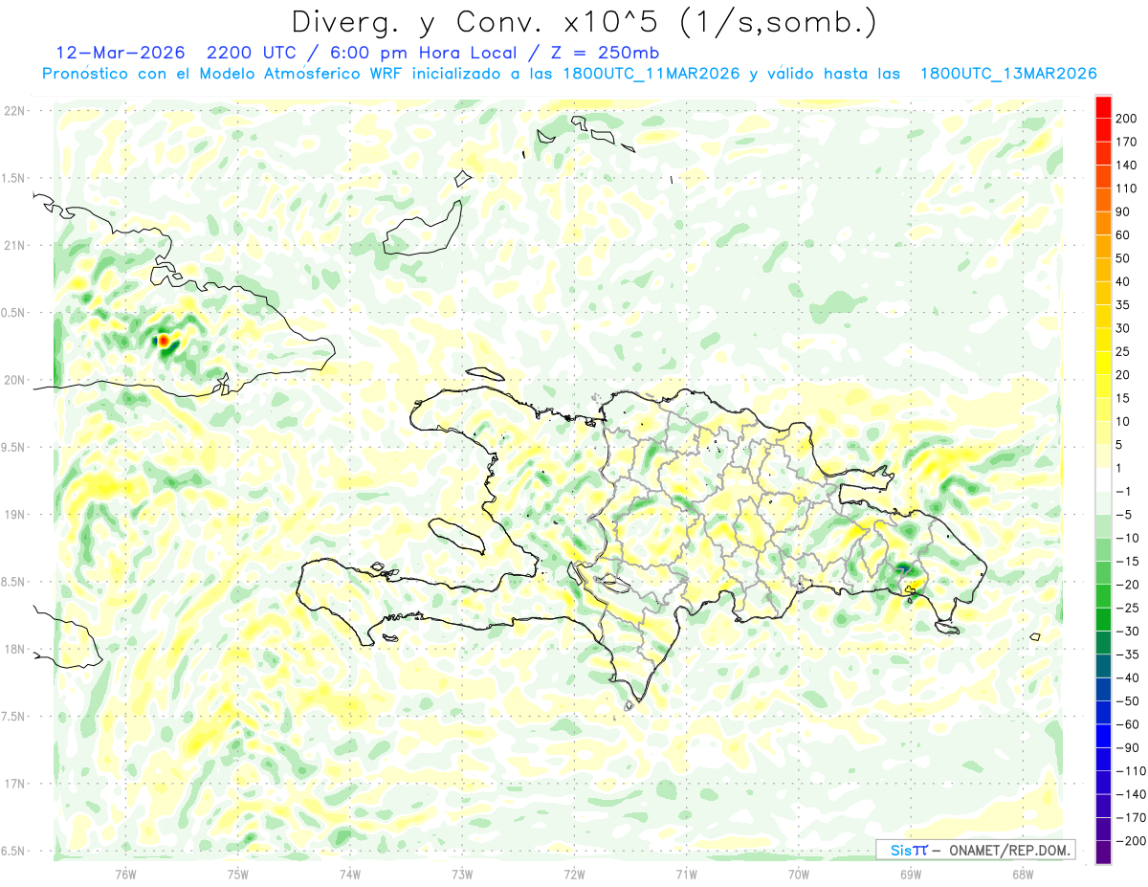Click the '71W' longitude label
Screen dimensions: 1148x887
(x=686, y=874)
